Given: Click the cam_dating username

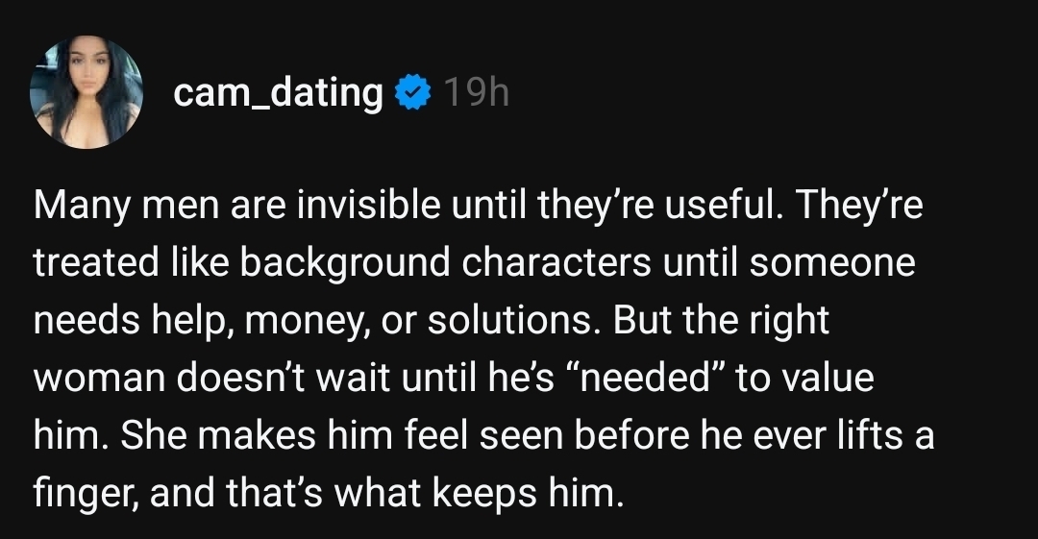Looking at the screenshot, I should tap(278, 93).
